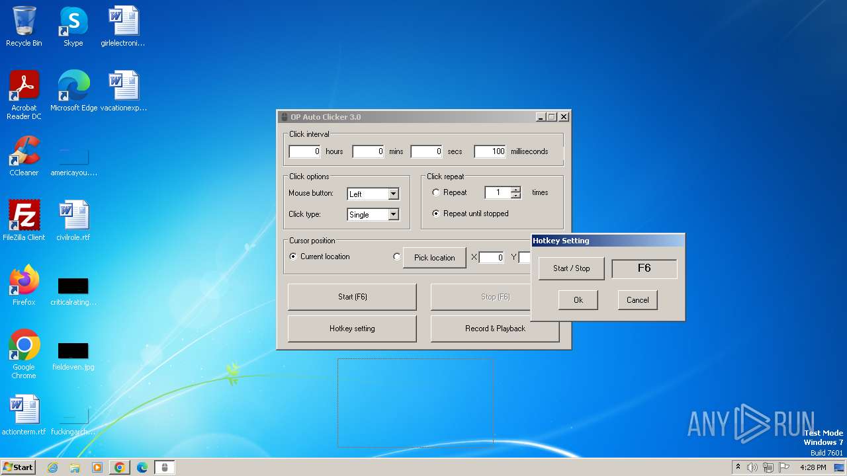Select Repeat until stopped option
847x476 pixels.
(436, 214)
